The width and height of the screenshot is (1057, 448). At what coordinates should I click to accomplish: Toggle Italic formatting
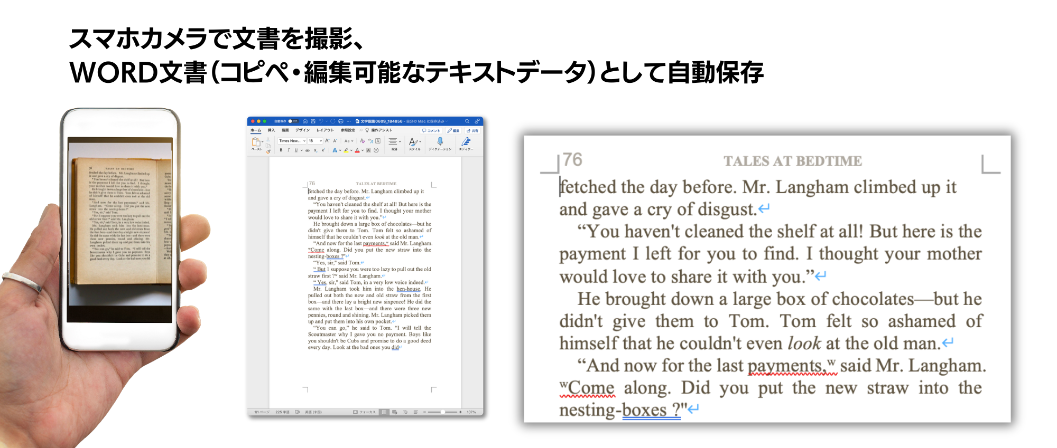[289, 150]
